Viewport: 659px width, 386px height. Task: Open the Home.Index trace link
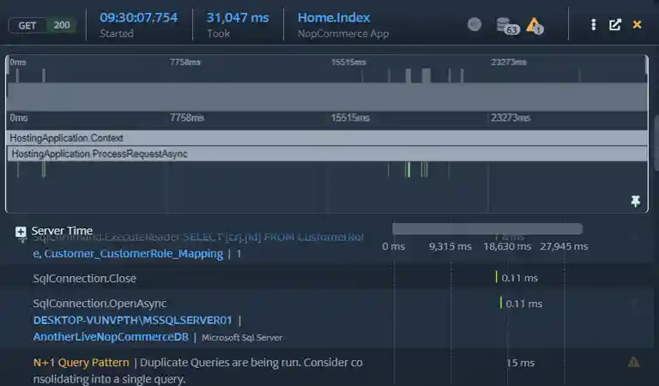pos(334,18)
